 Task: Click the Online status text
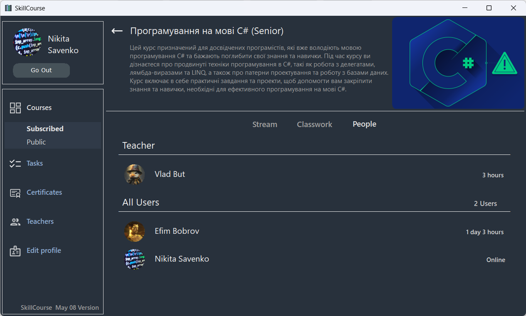pyautogui.click(x=496, y=260)
